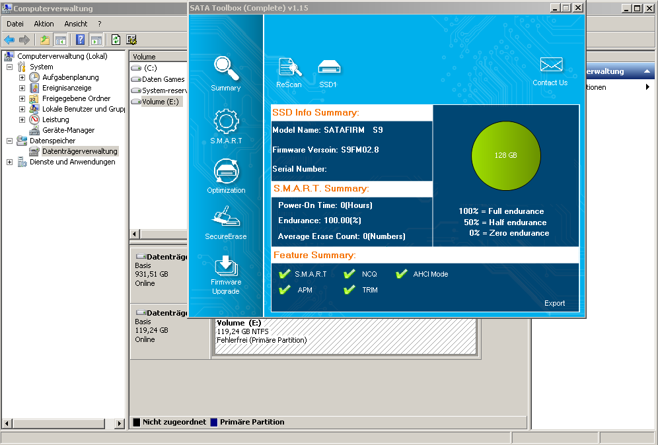658x445 pixels.
Task: Expand the Aufgabenplanung node
Action: click(x=22, y=78)
